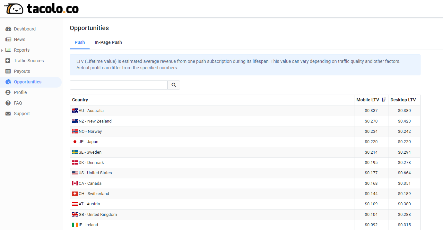The width and height of the screenshot is (443, 230).
Task: Switch to the In-Page Push tab
Action: coord(108,42)
